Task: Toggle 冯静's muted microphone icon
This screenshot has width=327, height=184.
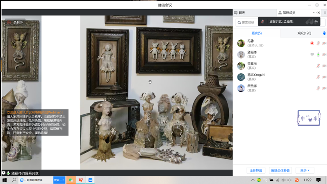Action: click(x=318, y=43)
